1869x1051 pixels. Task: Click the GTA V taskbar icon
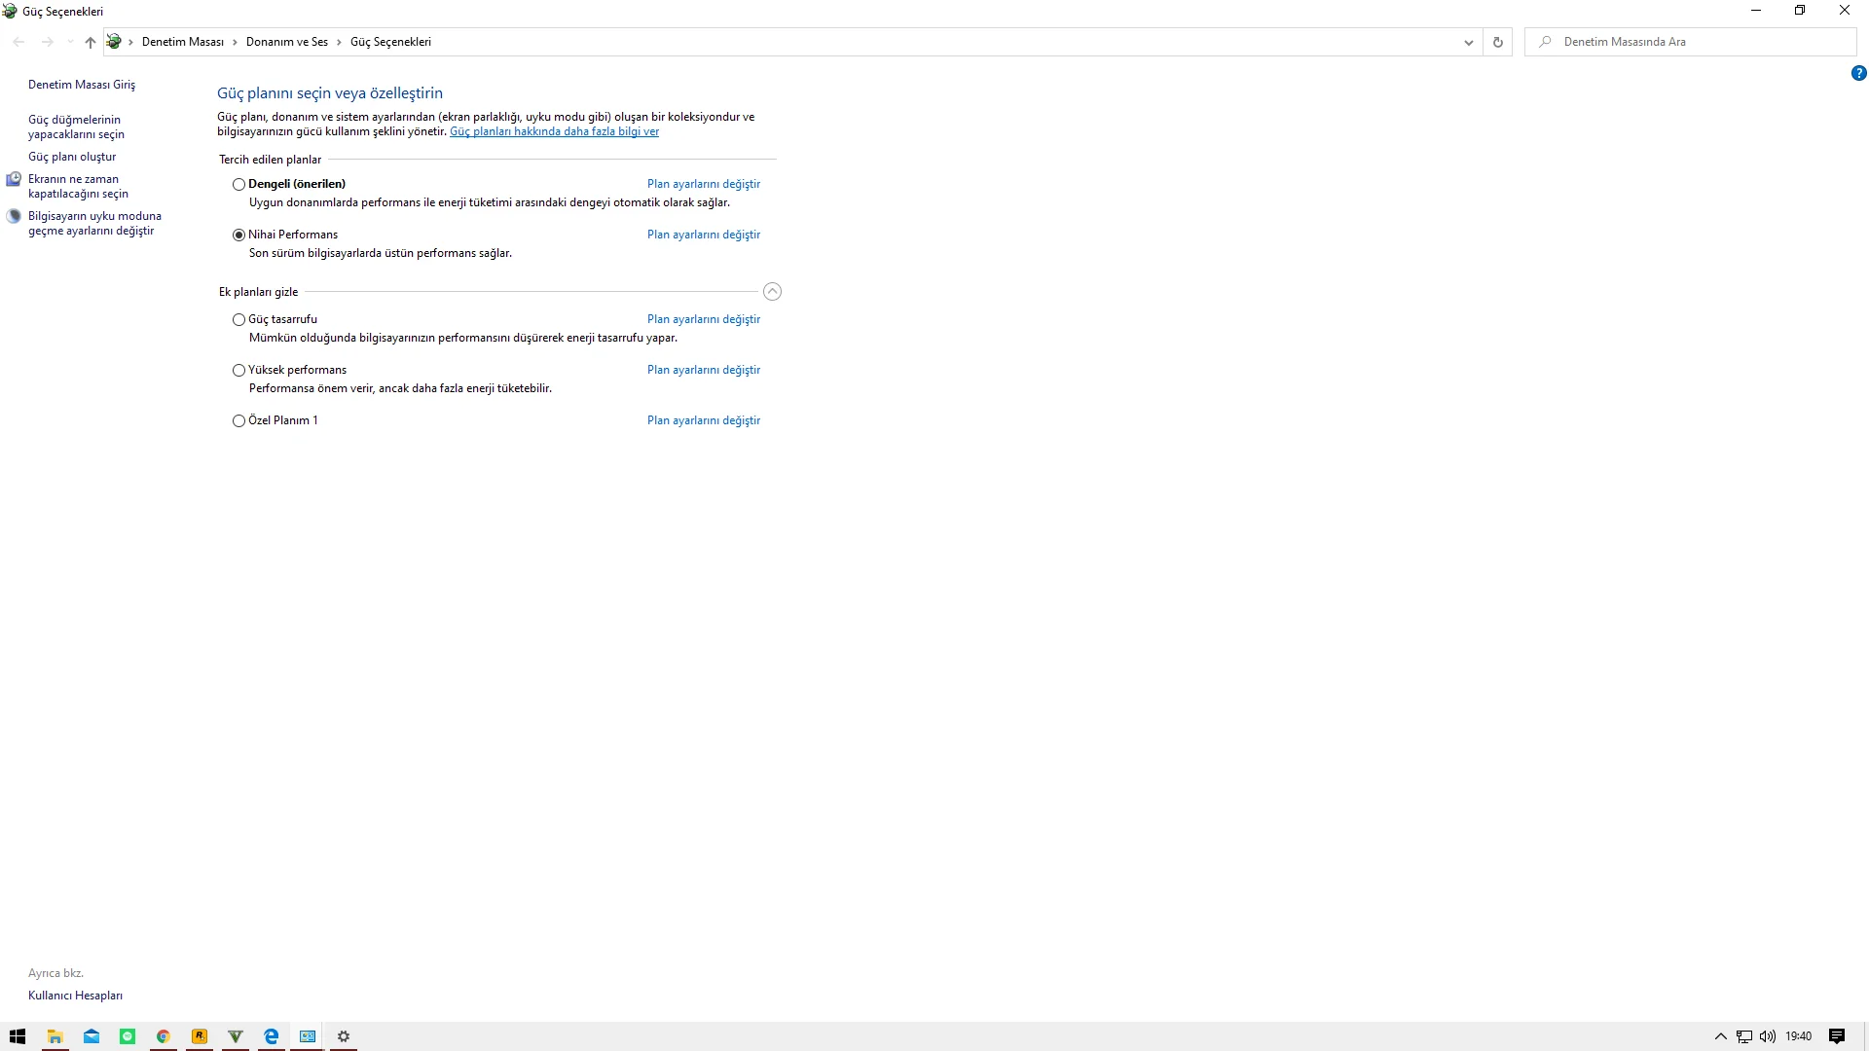pos(236,1036)
